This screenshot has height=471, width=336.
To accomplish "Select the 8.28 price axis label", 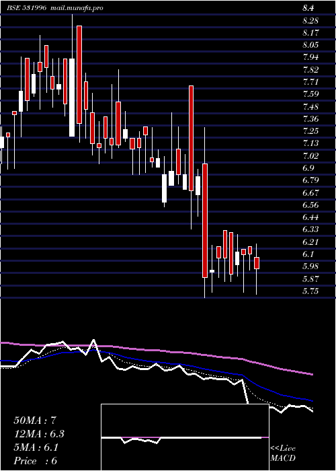I will click(310, 21).
